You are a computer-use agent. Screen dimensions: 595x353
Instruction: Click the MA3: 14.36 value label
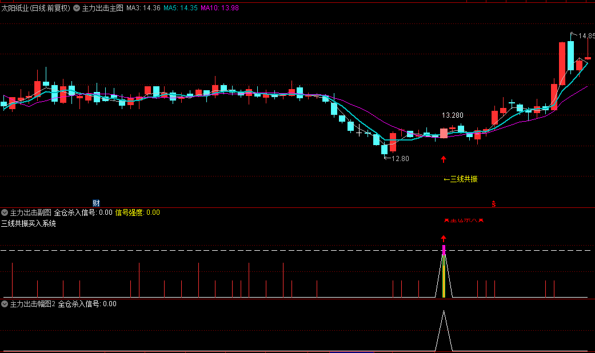143,8
